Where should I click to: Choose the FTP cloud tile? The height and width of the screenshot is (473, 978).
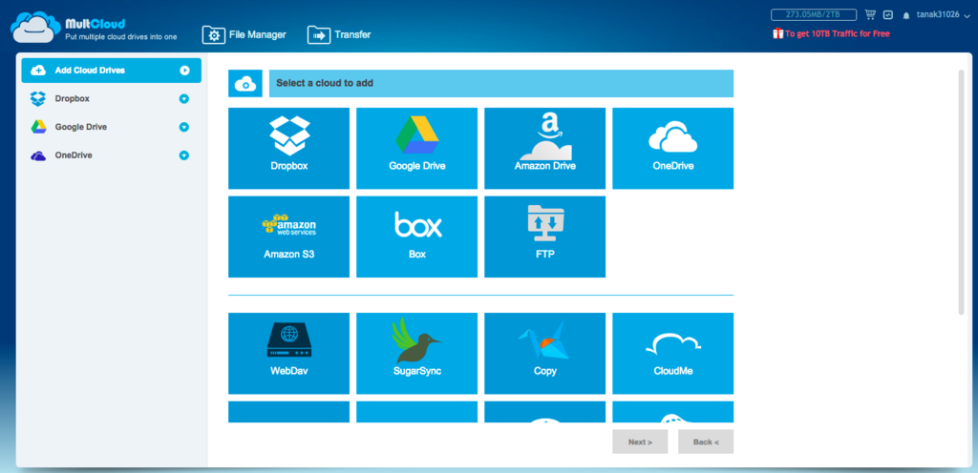(x=544, y=236)
